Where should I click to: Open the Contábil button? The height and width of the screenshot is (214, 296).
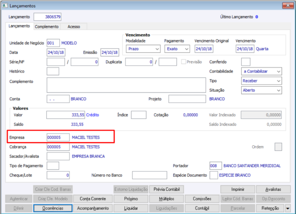coord(202,208)
